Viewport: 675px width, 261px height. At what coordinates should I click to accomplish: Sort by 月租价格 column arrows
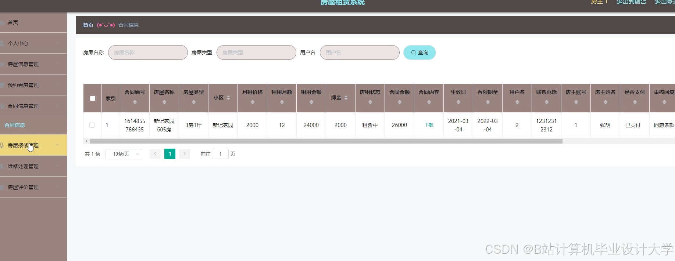(253, 102)
